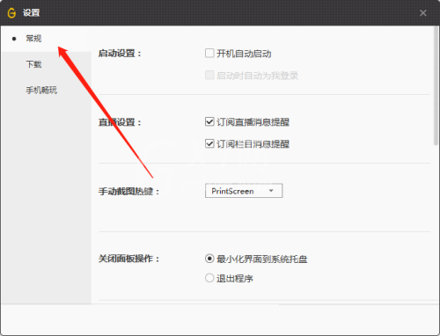Click the 关闭面板操作 label
The height and width of the screenshot is (336, 440).
[128, 259]
